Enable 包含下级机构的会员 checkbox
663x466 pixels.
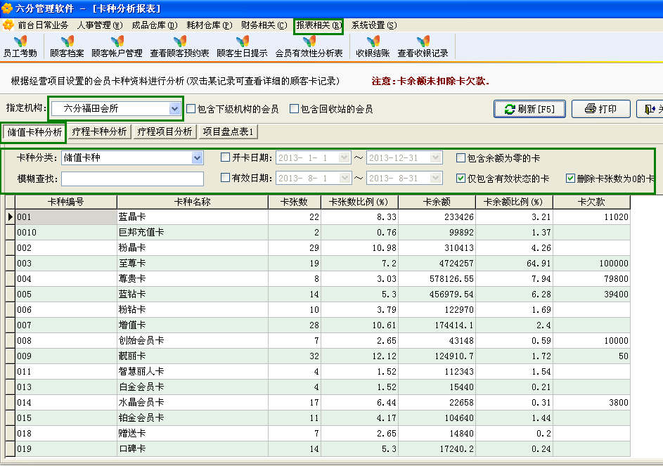[191, 109]
